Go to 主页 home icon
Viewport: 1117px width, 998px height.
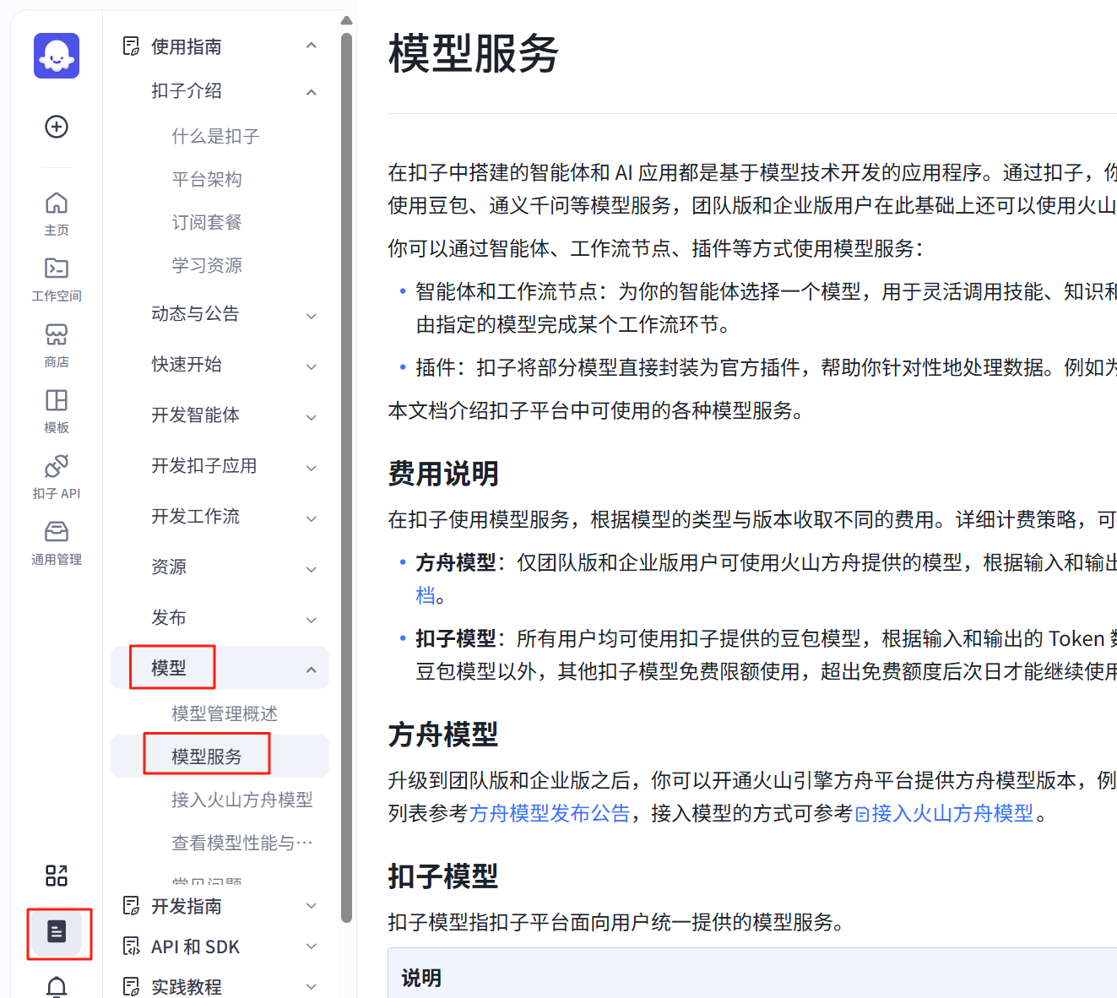(x=57, y=212)
